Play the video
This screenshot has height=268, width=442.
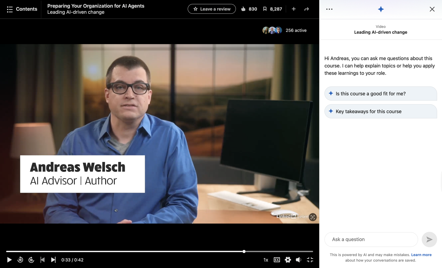[x=9, y=260]
